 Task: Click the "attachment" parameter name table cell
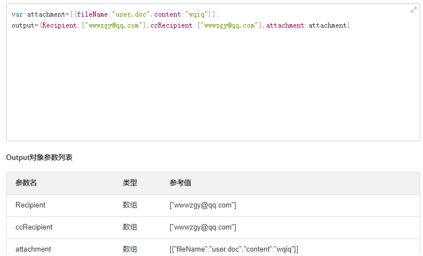pos(33,249)
